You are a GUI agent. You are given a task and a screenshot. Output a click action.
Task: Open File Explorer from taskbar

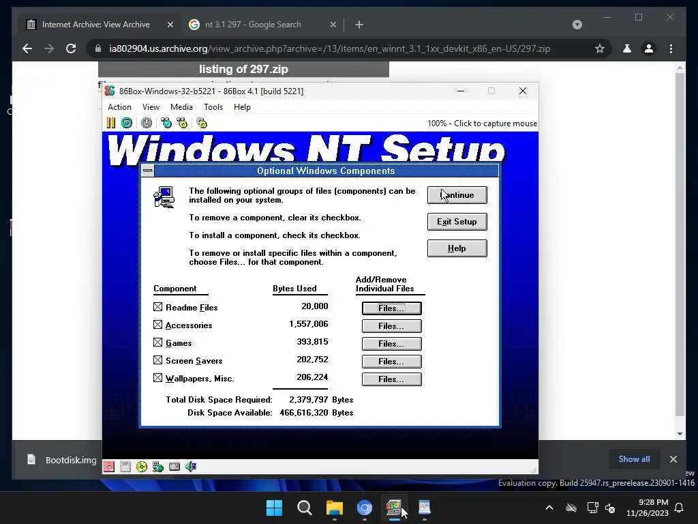334,508
